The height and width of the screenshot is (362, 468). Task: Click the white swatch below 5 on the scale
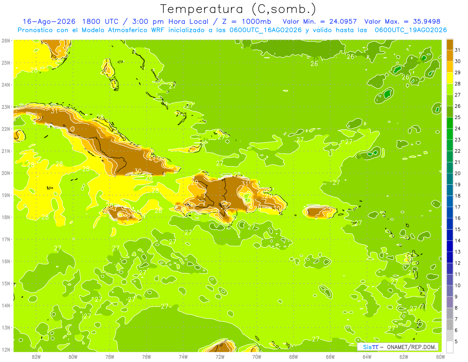click(x=450, y=347)
